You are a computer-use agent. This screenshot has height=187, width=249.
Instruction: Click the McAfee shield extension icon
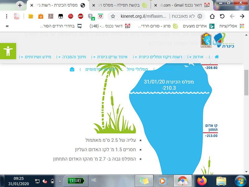(101, 16)
